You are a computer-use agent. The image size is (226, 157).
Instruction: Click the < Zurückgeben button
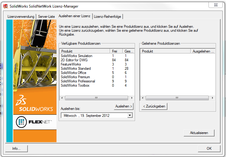point(154,106)
